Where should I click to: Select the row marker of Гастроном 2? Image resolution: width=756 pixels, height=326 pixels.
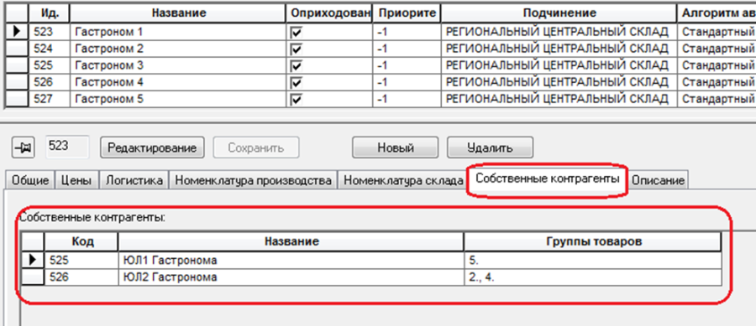[x=17, y=49]
